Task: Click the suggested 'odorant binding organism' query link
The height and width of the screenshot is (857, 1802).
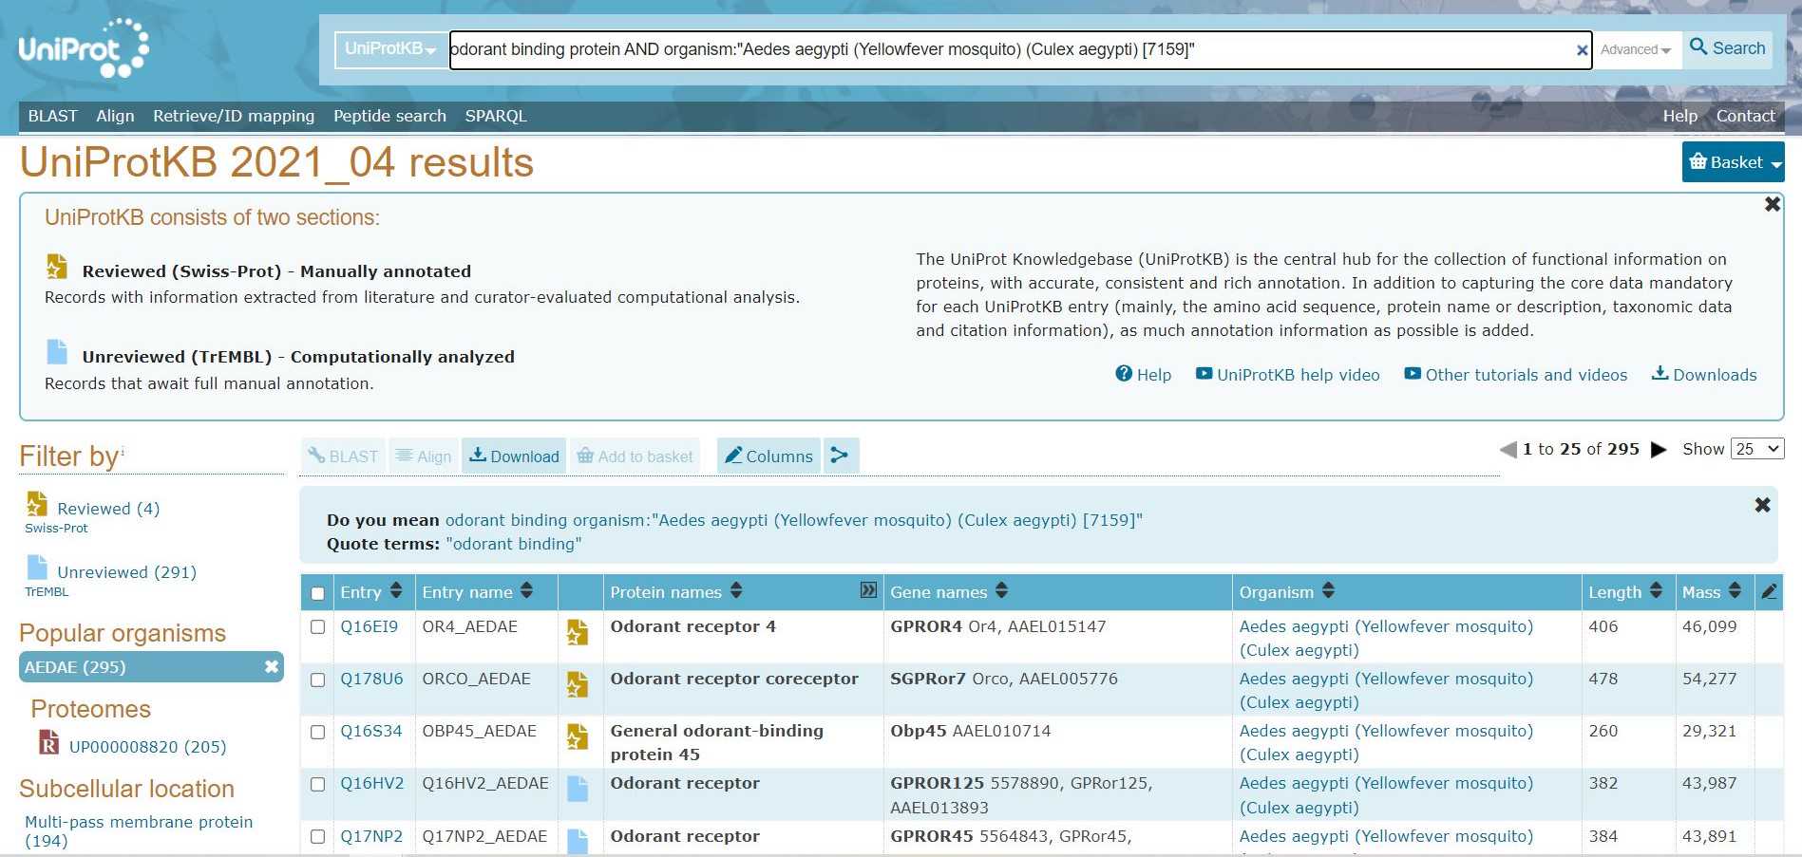Action: [793, 520]
